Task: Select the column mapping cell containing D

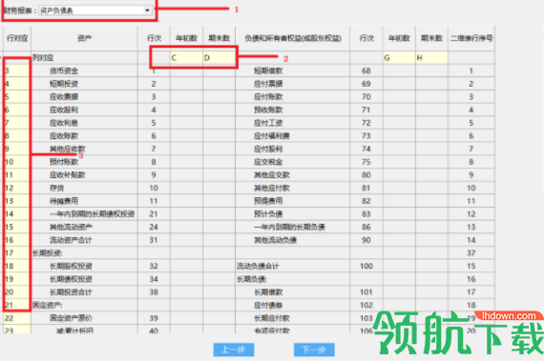Action: pyautogui.click(x=219, y=58)
